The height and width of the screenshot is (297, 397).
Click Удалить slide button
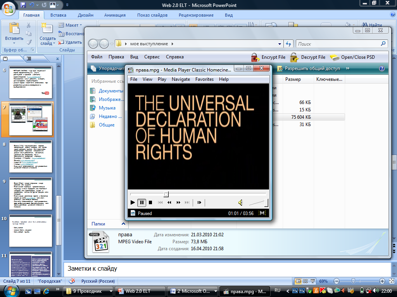(70, 42)
